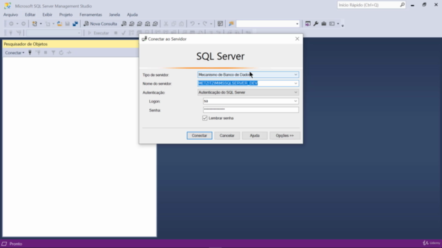
Task: Click the Analysis Services XMLA Query icon
Action: coord(147,24)
